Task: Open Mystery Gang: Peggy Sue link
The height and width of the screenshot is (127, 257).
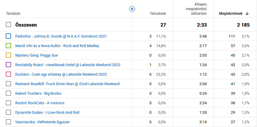Action: [36, 55]
